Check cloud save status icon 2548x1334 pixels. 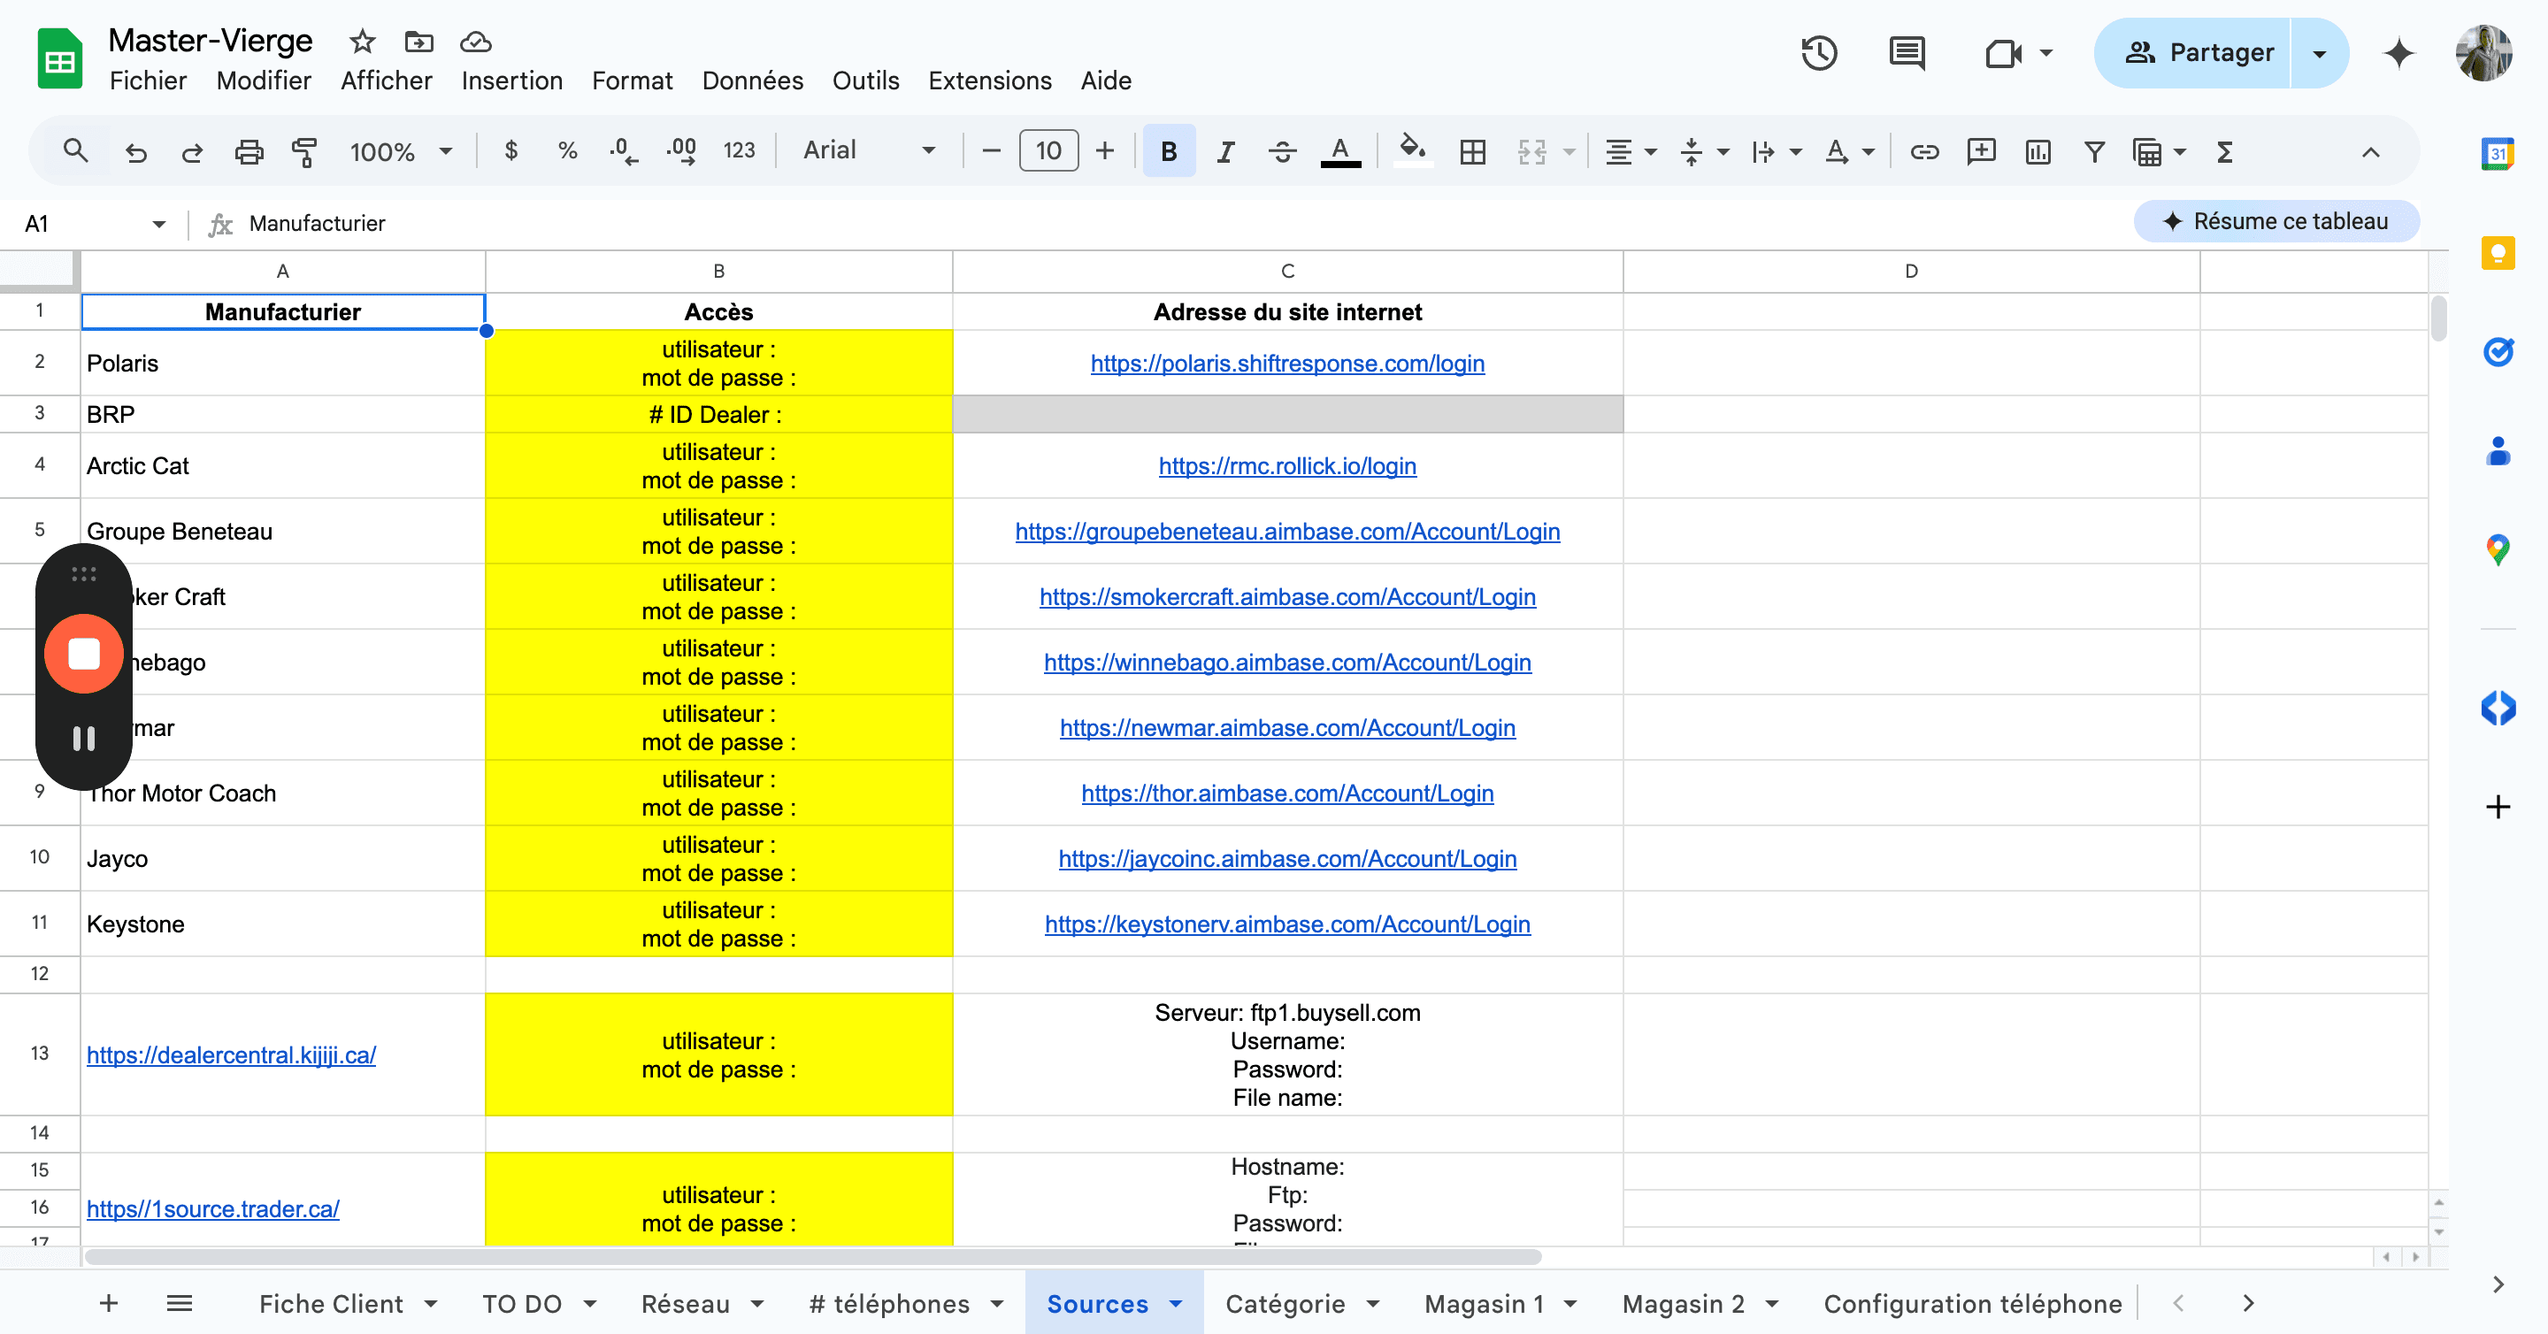click(x=476, y=42)
